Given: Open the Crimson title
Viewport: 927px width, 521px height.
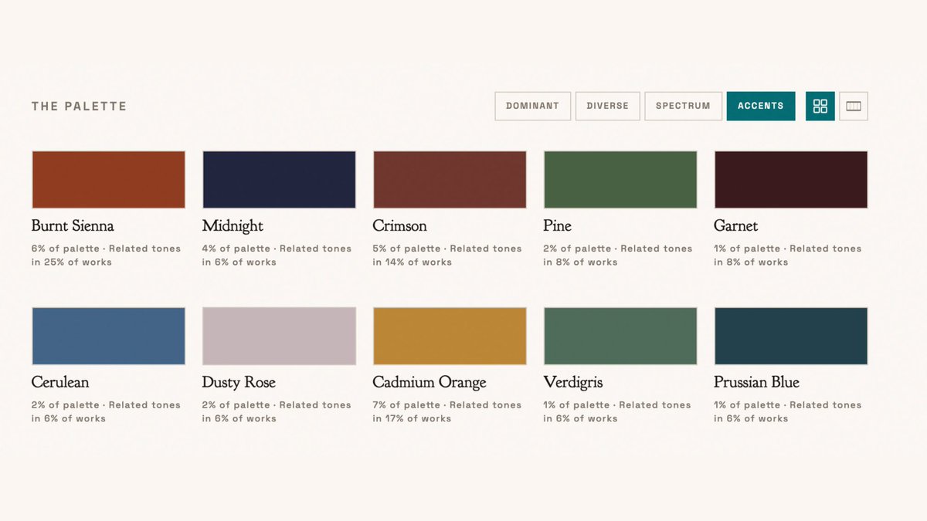Looking at the screenshot, I should [x=399, y=225].
